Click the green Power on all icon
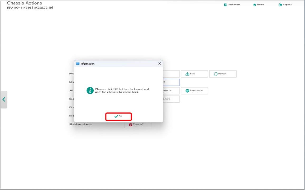305x190 pixels. coord(187,91)
